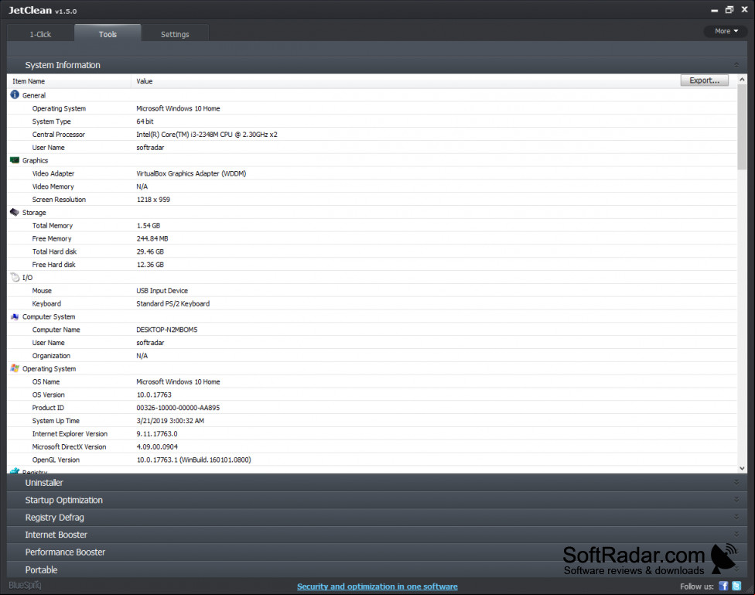This screenshot has width=755, height=595.
Task: Open the More dropdown menu
Action: point(726,31)
